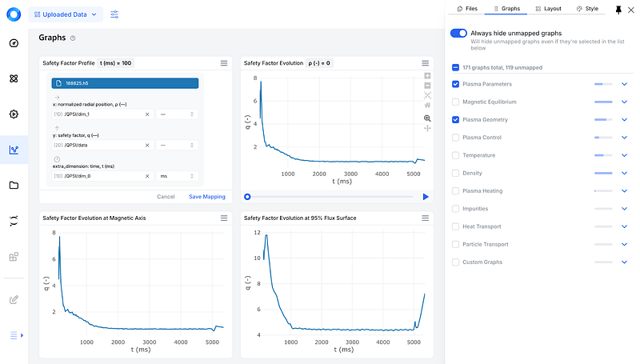Screen dimensions: 640x364
Task: Click the reset axes home plot tool
Action: (427, 106)
